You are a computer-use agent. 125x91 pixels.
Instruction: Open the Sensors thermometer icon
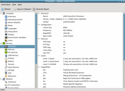tap(6, 64)
